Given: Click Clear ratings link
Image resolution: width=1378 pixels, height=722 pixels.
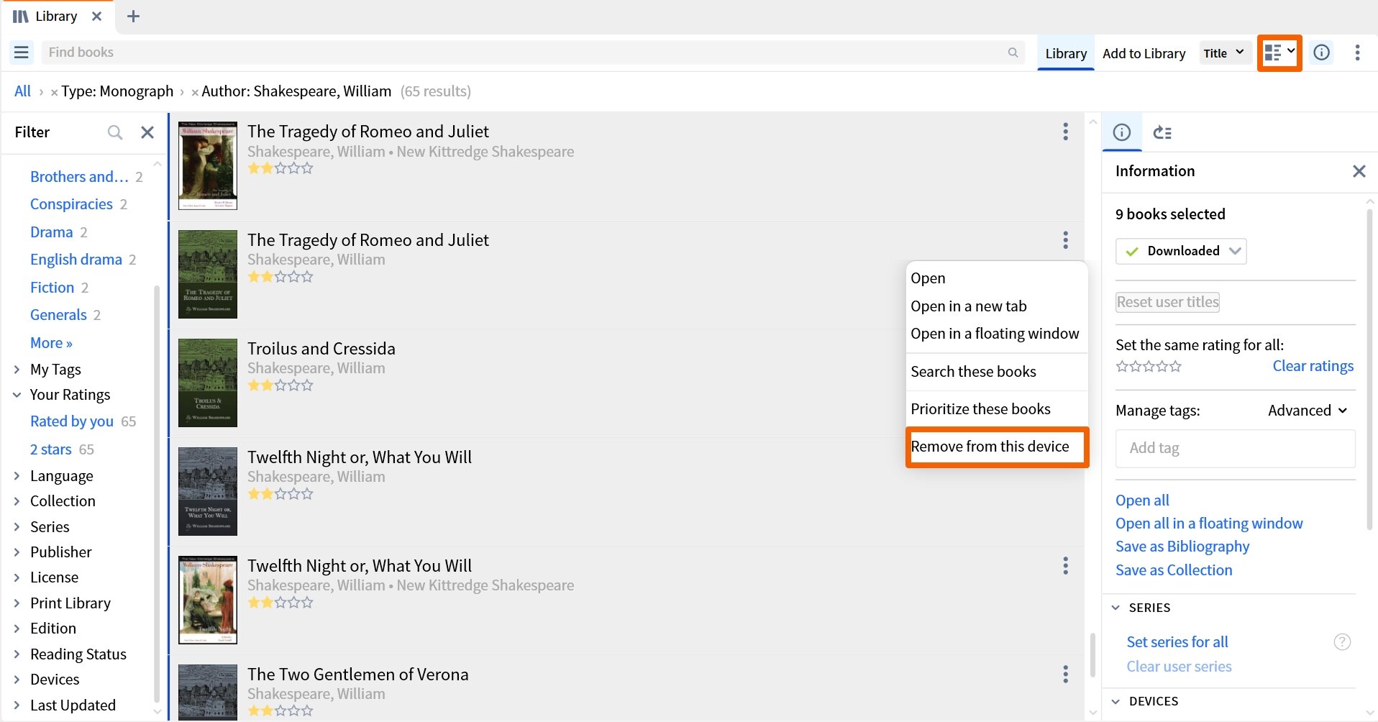Looking at the screenshot, I should [1313, 366].
